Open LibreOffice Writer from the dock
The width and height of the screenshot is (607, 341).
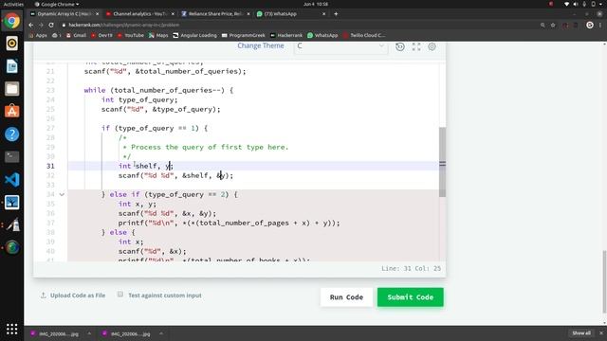pyautogui.click(x=12, y=66)
